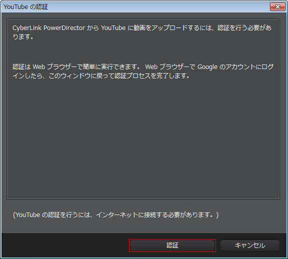Click the word Google in the message
Image resolution: width=288 pixels, height=259 pixels.
(207, 67)
